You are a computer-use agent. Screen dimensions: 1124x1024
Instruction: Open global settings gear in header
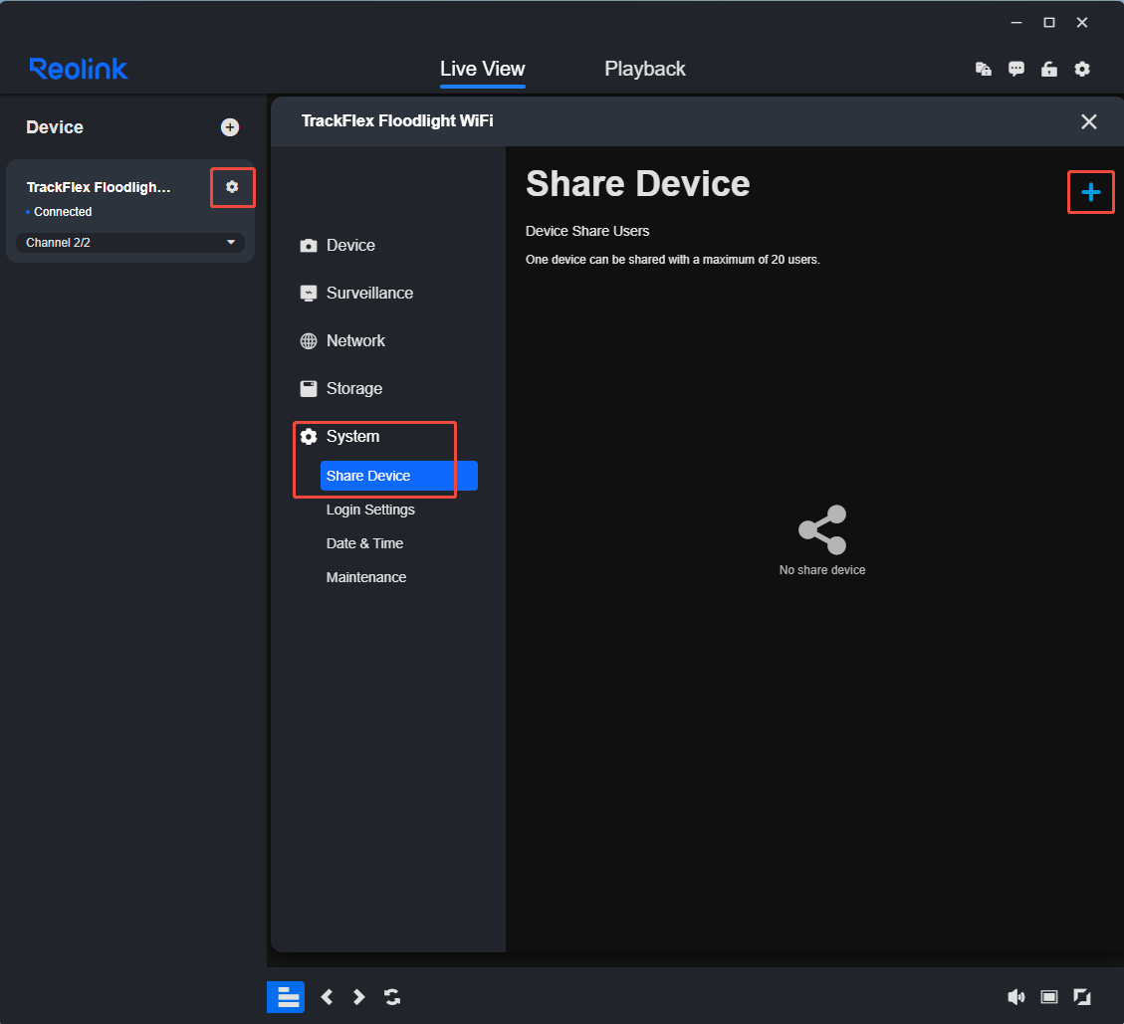tap(1082, 69)
